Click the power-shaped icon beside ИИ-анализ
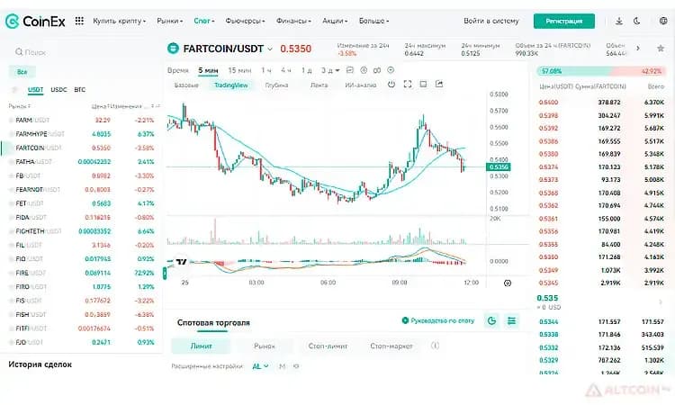 pos(391,85)
